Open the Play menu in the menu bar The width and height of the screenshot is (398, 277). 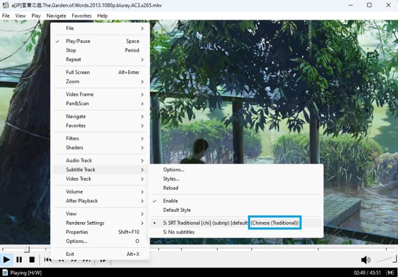click(36, 16)
